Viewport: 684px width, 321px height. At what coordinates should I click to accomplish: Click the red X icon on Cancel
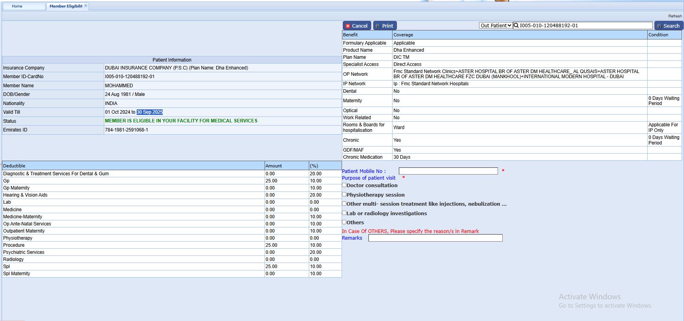(x=348, y=26)
